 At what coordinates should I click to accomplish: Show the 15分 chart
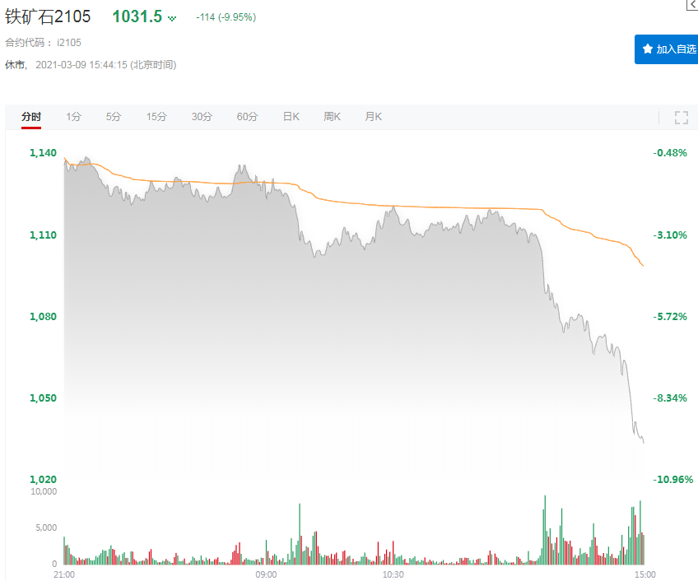[x=156, y=117]
